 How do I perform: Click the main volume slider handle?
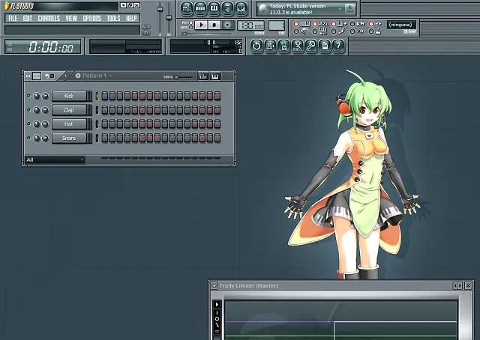[160, 9]
